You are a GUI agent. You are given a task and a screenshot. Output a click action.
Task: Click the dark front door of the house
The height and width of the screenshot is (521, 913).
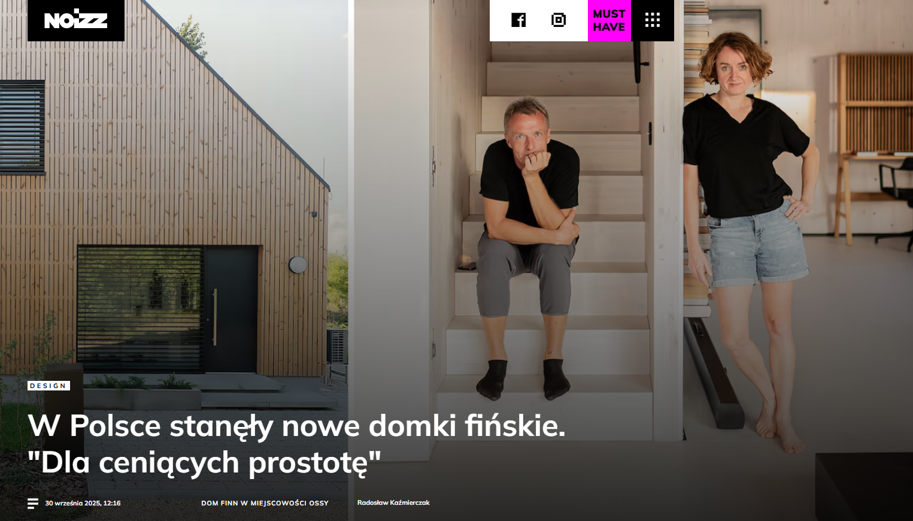tap(230, 309)
